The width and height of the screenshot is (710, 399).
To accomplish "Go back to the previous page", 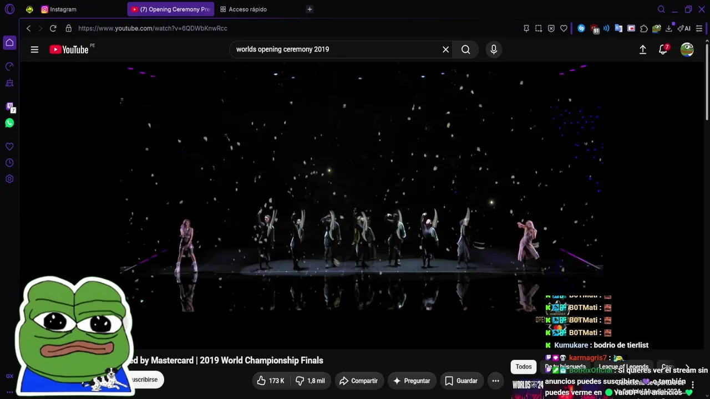I will click(28, 28).
